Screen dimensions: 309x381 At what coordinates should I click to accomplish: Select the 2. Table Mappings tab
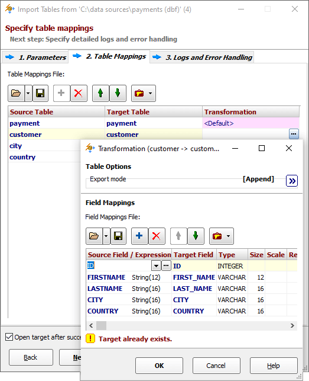(109, 56)
